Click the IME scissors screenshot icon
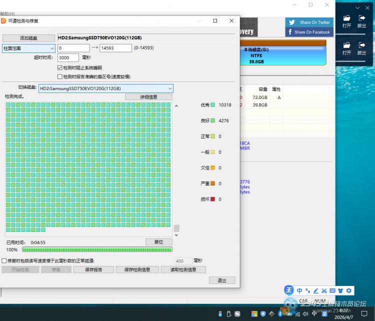This screenshot has height=321, width=375. (x=324, y=290)
